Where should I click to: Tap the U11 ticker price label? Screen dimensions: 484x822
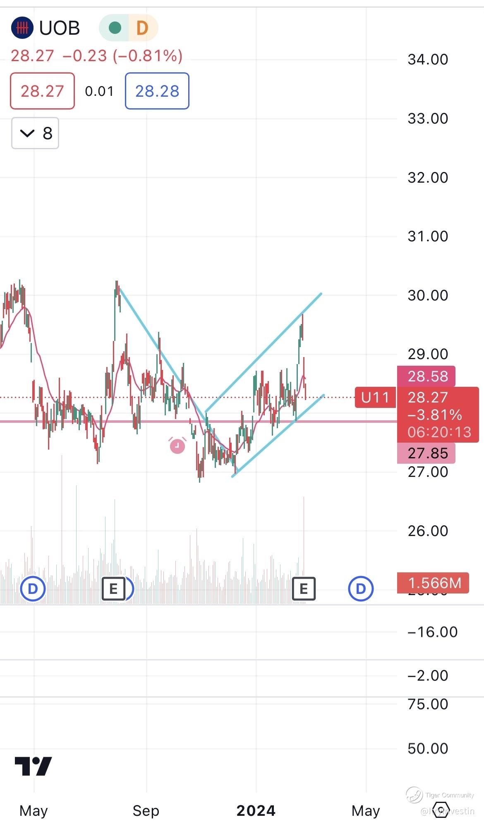pyautogui.click(x=375, y=398)
